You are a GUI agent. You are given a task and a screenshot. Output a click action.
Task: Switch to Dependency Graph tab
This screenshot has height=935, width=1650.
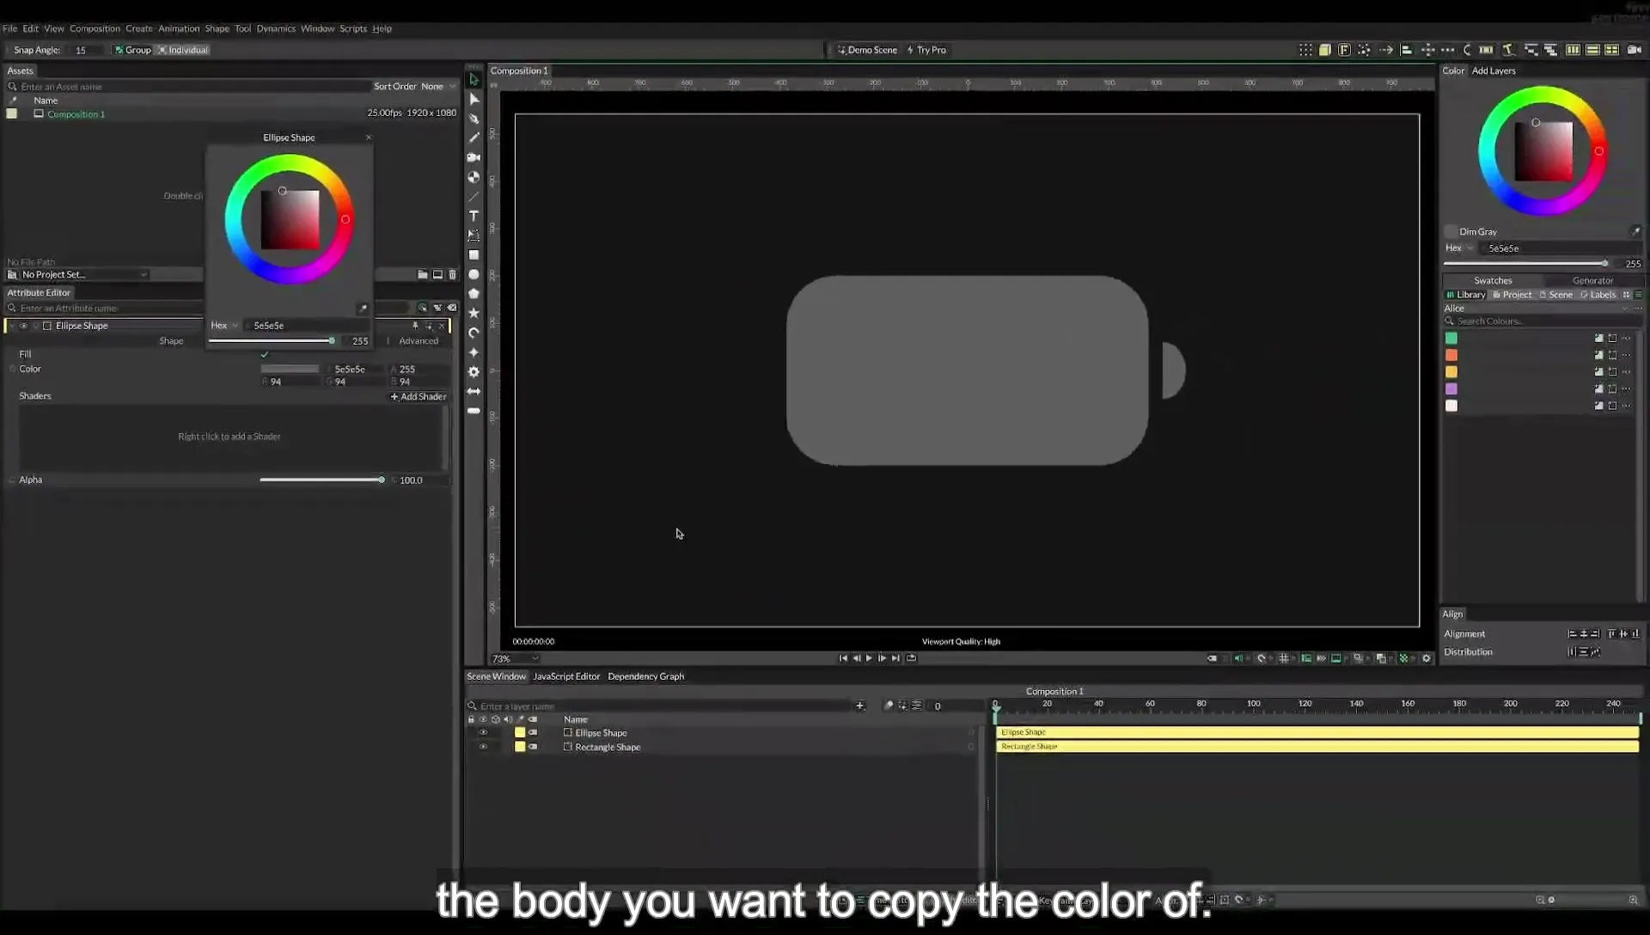click(x=645, y=676)
